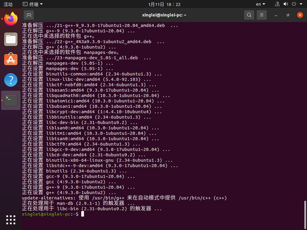Click the line with binutils-x86-64-linux-gnu
307x230 pixels.
(97, 160)
